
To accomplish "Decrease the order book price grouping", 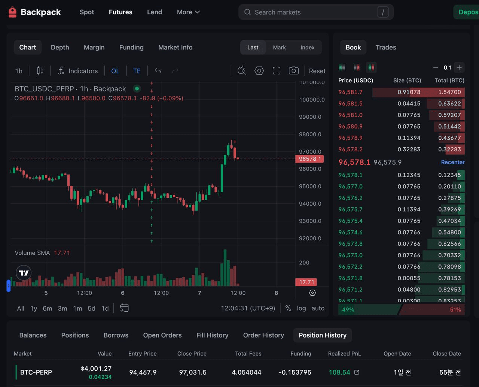I will point(436,67).
